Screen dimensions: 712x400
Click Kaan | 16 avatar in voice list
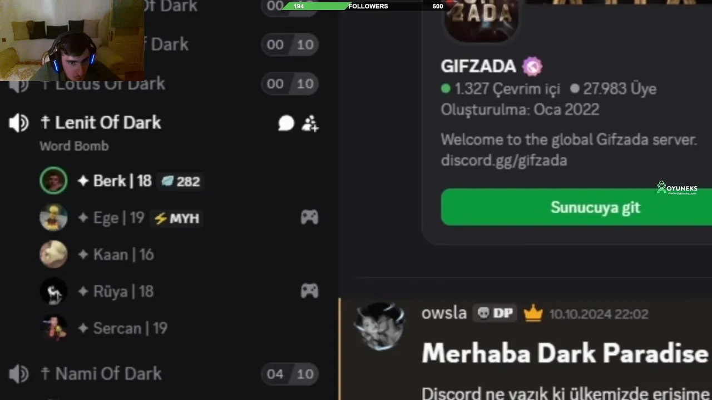pos(53,254)
